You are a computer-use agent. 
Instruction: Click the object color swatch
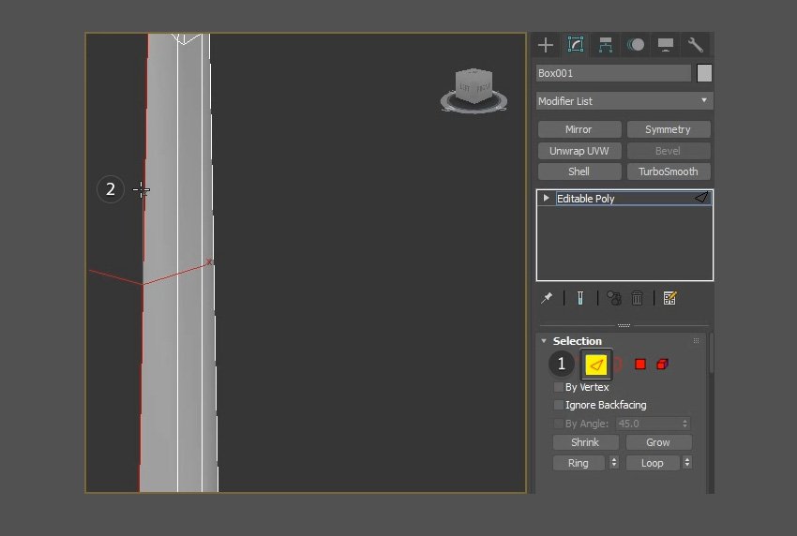coord(704,73)
